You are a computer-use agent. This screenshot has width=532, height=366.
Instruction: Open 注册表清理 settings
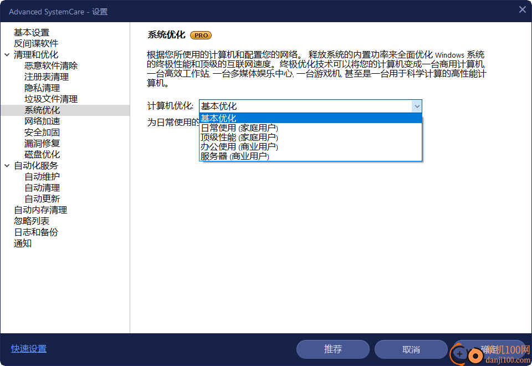coord(47,77)
